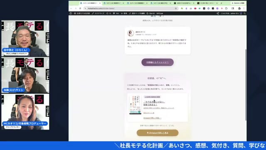Click the gold Amazonで詳しく見る button
266x150 pixels.
point(158,133)
